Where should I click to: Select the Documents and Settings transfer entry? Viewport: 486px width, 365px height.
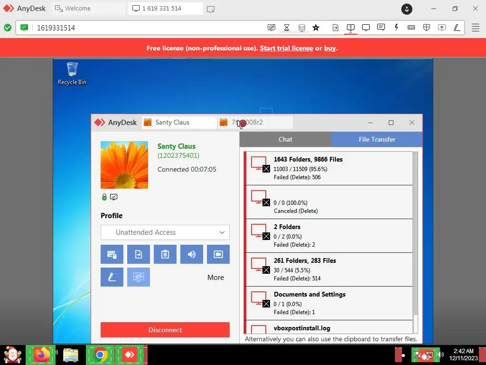pos(328,303)
